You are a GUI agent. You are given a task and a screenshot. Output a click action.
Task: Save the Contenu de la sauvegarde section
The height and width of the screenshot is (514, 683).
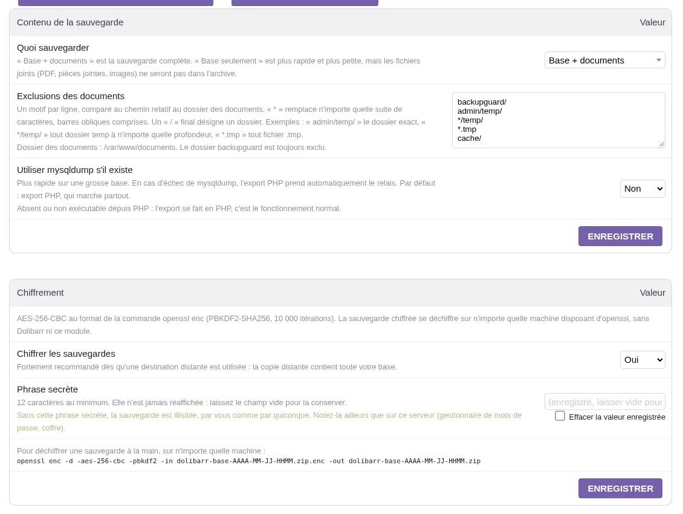point(620,236)
